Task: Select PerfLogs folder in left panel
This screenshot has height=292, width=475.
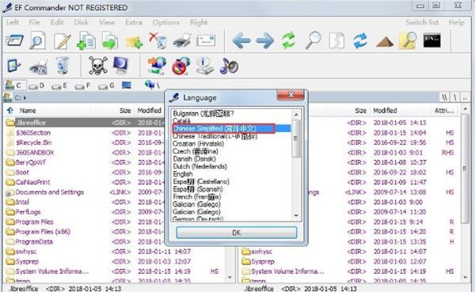Action: (28, 212)
